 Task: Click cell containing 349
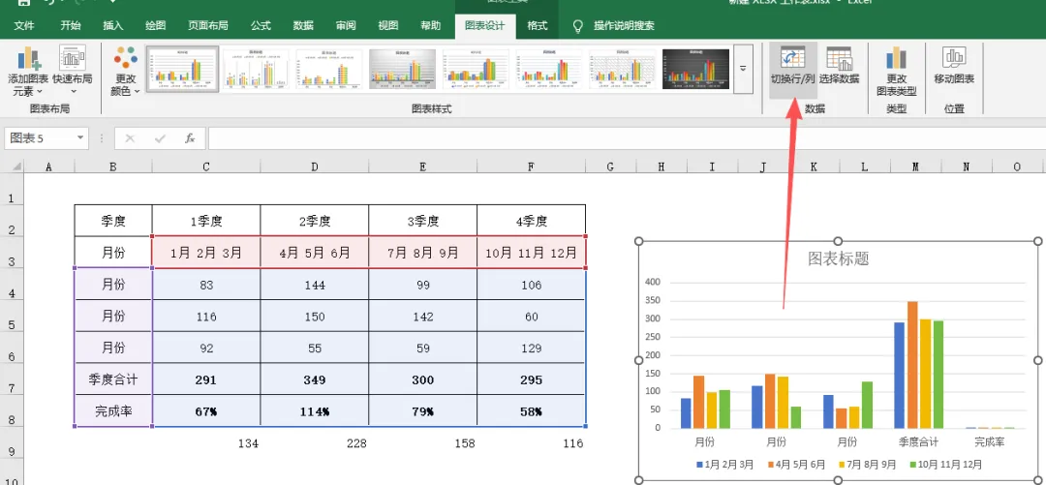(x=315, y=380)
